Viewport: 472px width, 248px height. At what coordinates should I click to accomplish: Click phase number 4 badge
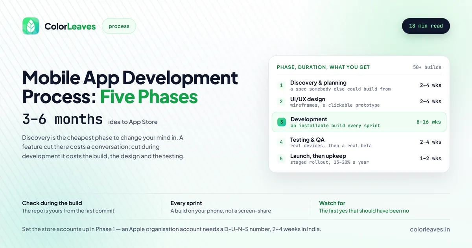tap(281, 142)
